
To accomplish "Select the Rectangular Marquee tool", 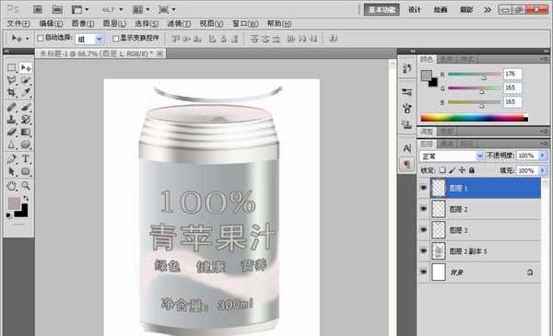I will [12, 67].
